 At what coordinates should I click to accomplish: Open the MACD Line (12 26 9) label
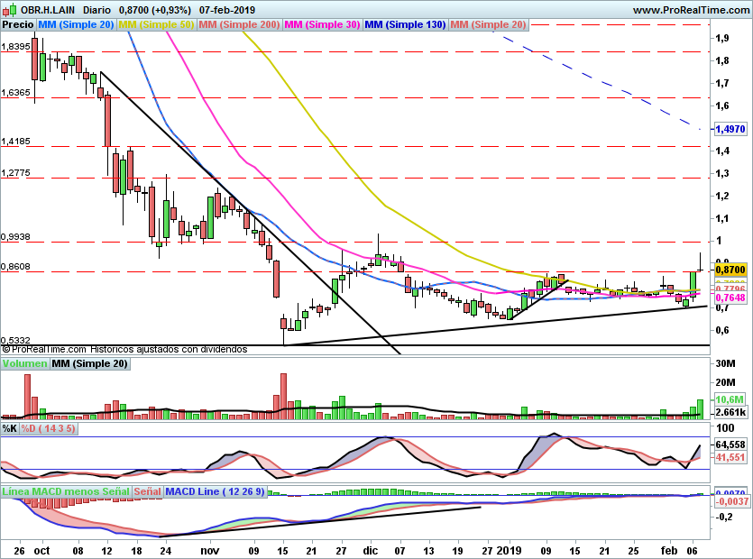click(x=215, y=492)
